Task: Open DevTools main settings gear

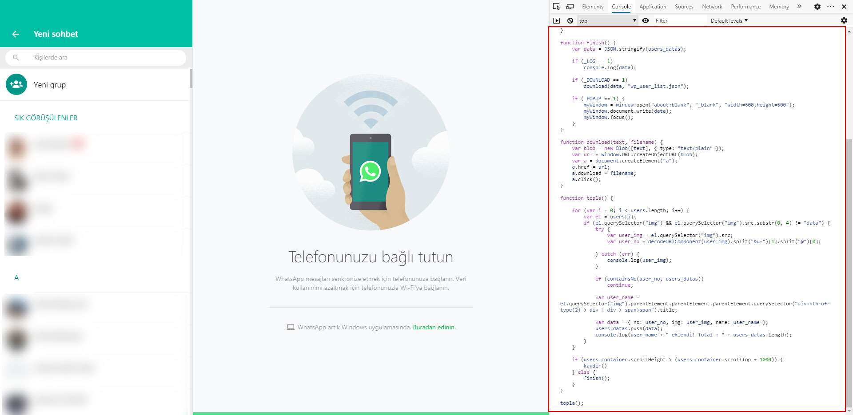Action: click(817, 7)
